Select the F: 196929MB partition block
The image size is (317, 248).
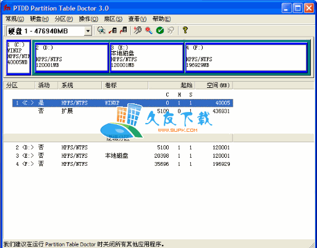pyautogui.click(x=246, y=58)
